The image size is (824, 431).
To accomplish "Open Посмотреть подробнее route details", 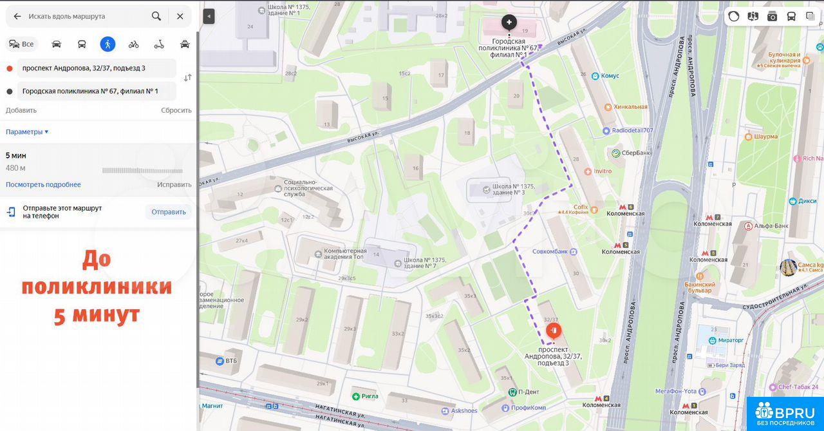I will pyautogui.click(x=43, y=184).
